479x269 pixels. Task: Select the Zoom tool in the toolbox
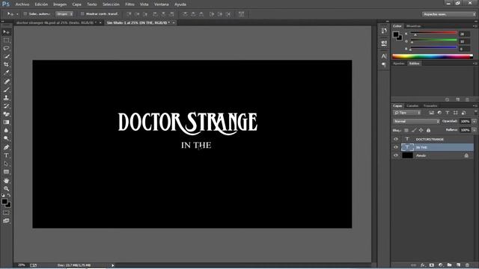pyautogui.click(x=6, y=188)
